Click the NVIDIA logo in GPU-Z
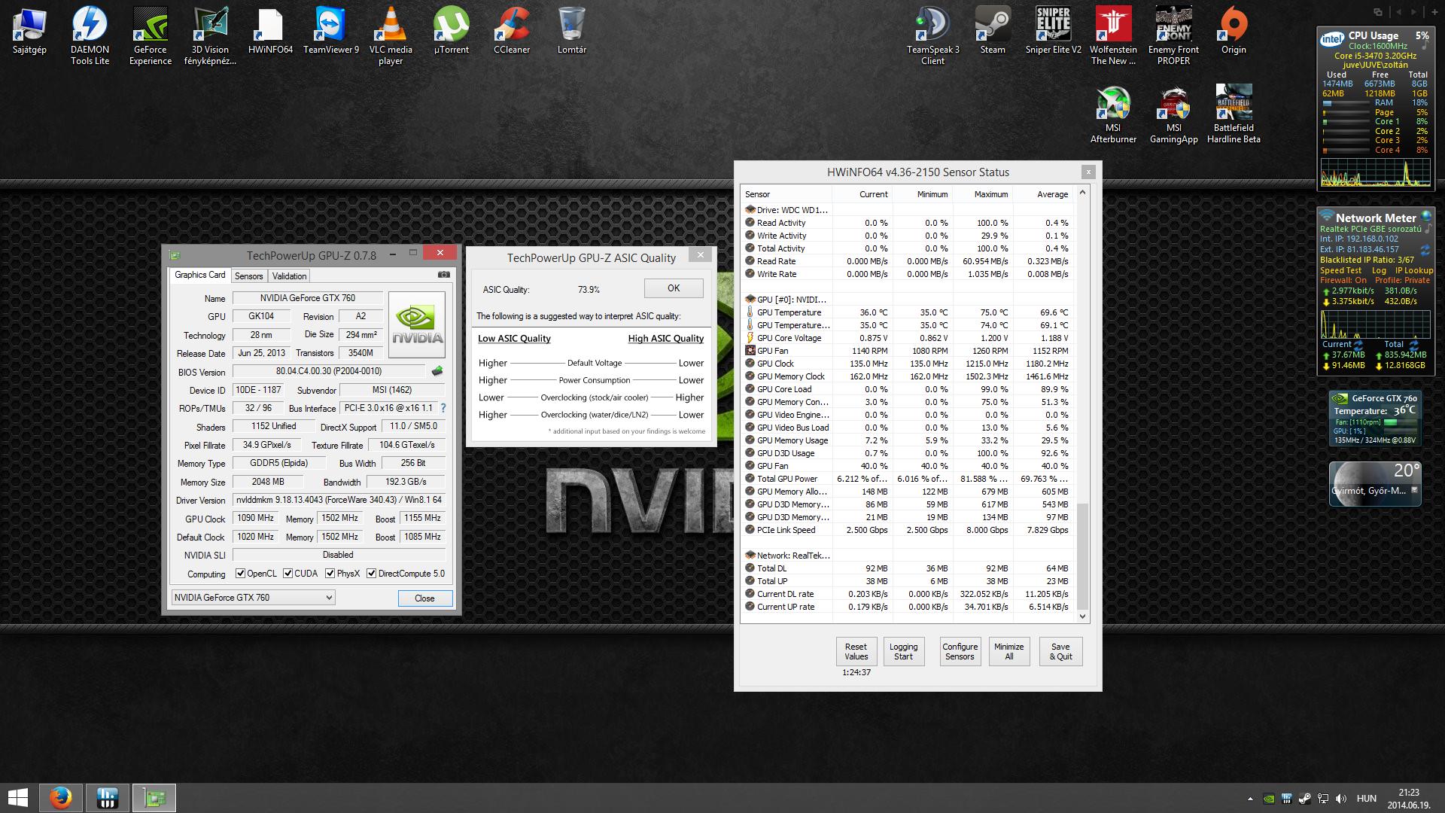The width and height of the screenshot is (1445, 813). (417, 324)
